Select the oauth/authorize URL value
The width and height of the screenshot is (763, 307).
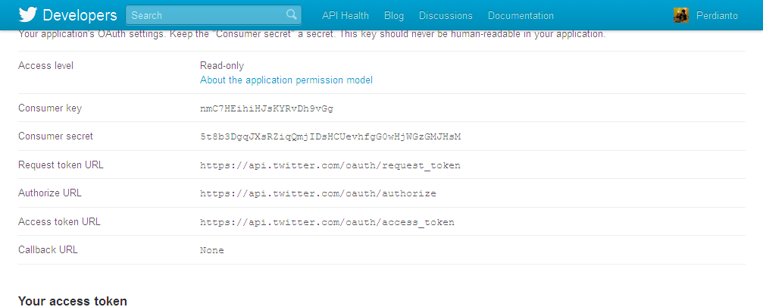317,193
